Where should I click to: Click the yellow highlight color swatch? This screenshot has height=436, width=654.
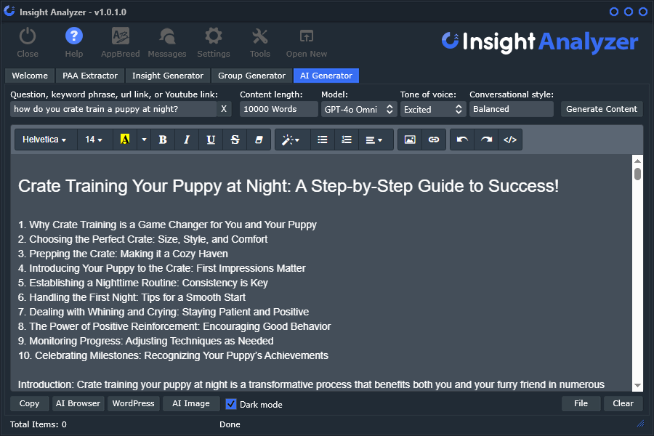[124, 140]
